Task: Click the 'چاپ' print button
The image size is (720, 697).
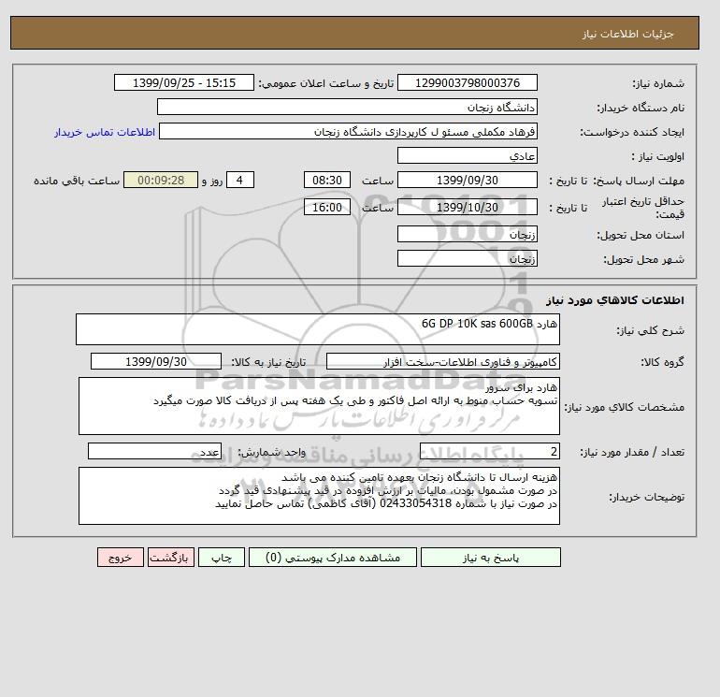Action: coord(222,558)
